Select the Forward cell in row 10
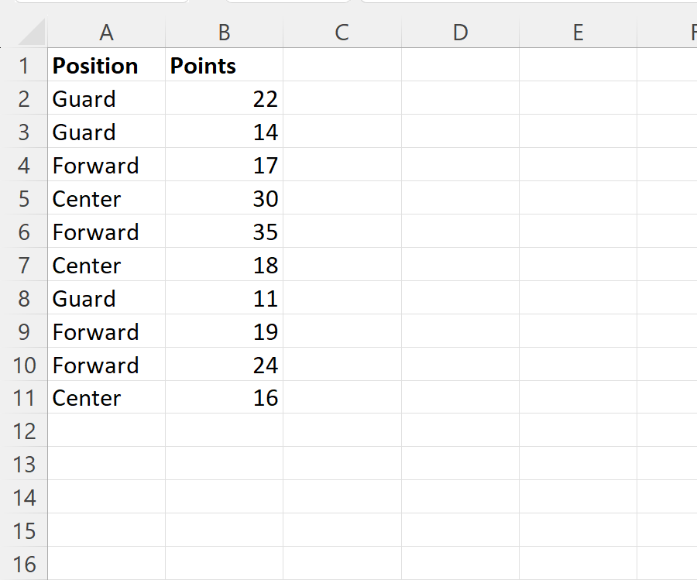Viewport: 697px width, 580px height. (106, 365)
